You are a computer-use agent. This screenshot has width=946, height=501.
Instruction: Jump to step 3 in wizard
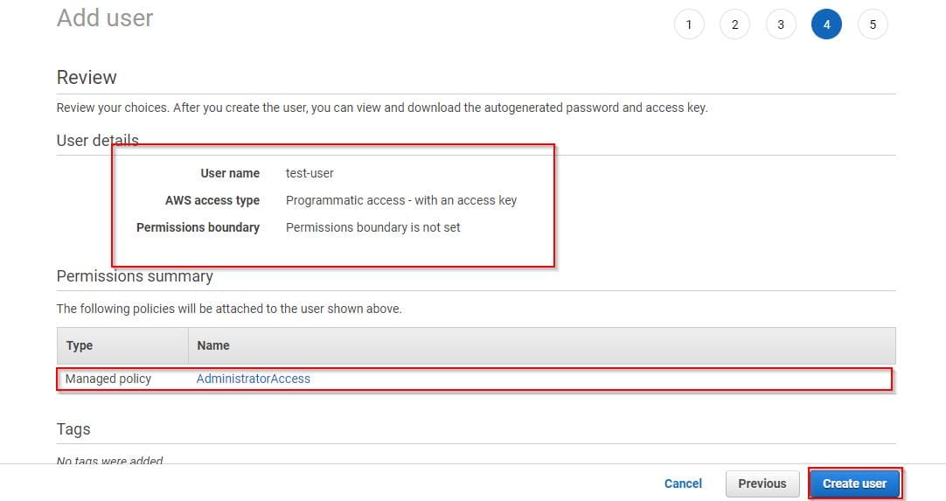(x=781, y=24)
